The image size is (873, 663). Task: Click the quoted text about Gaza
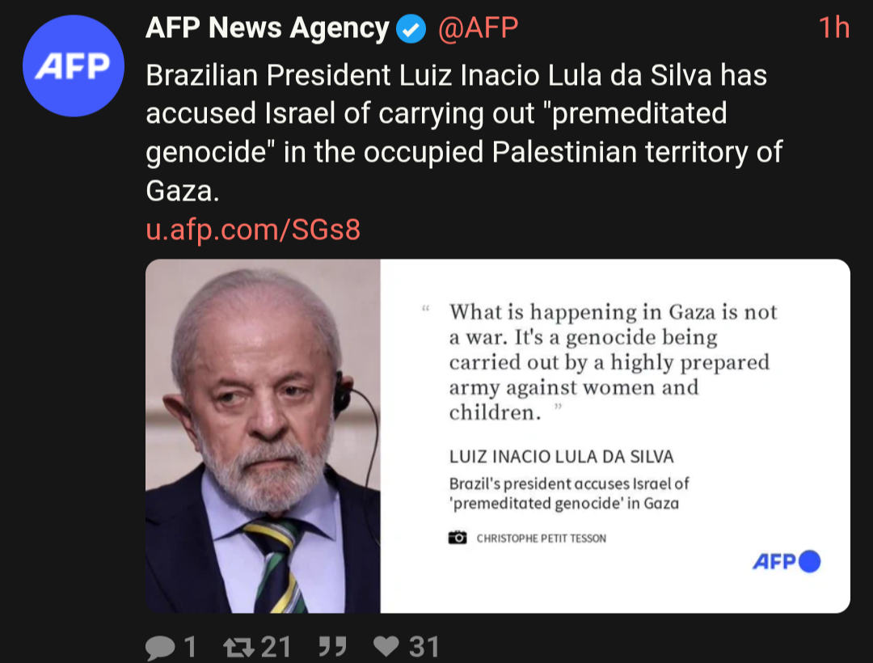613,362
